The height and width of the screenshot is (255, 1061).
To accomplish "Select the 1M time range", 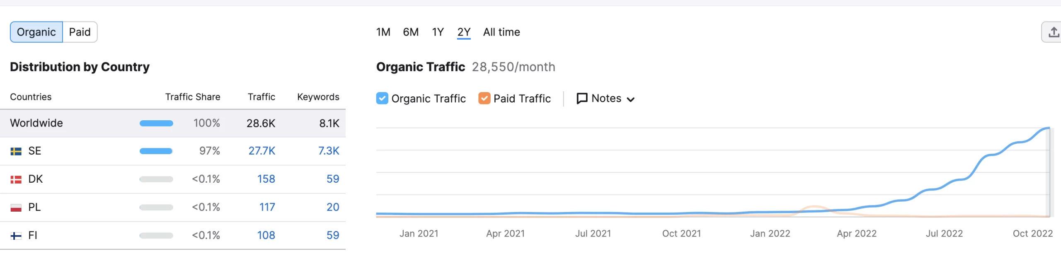I will [383, 32].
